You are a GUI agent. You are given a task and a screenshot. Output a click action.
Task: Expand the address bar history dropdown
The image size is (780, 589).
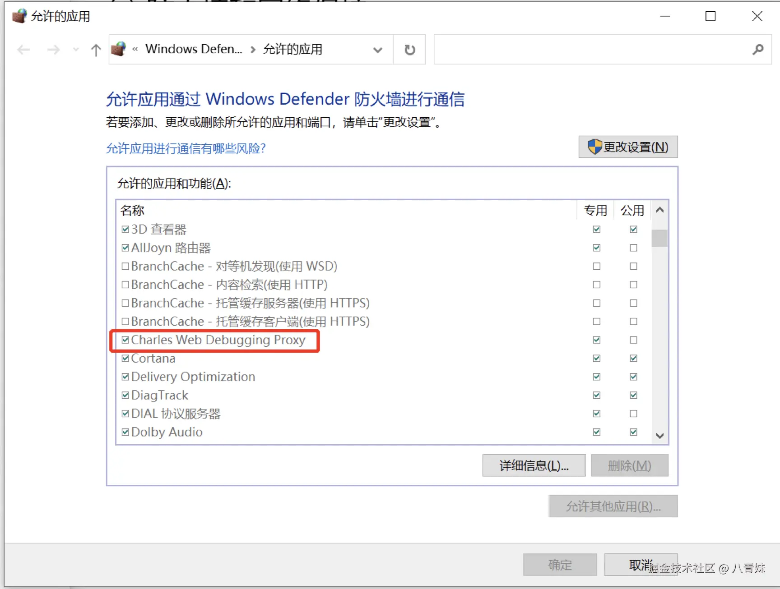(x=378, y=50)
